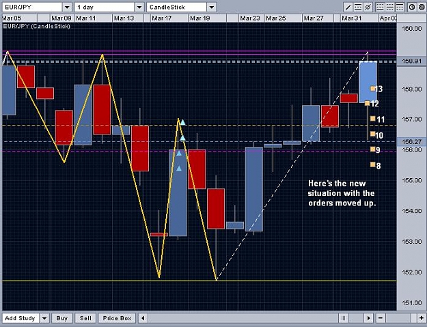Choose line style with solid top line
Screen dimensions: 427x327
click(x=400, y=7)
